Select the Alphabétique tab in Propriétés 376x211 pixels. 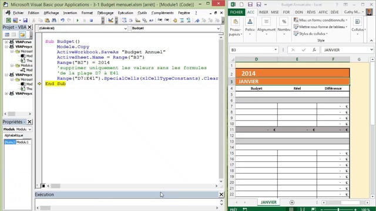click(x=14, y=135)
